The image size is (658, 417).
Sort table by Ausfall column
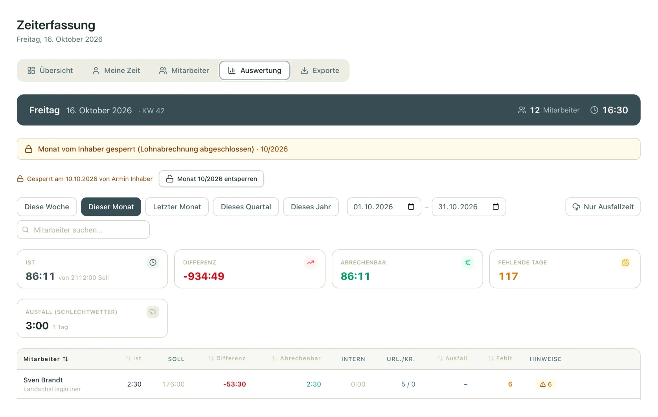click(x=452, y=358)
